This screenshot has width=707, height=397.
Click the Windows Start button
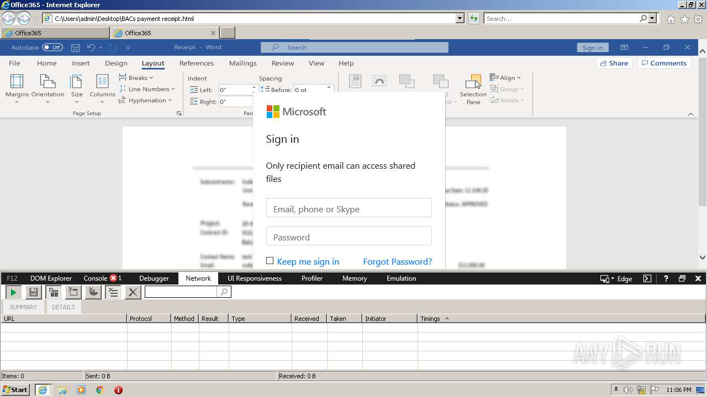coord(15,389)
